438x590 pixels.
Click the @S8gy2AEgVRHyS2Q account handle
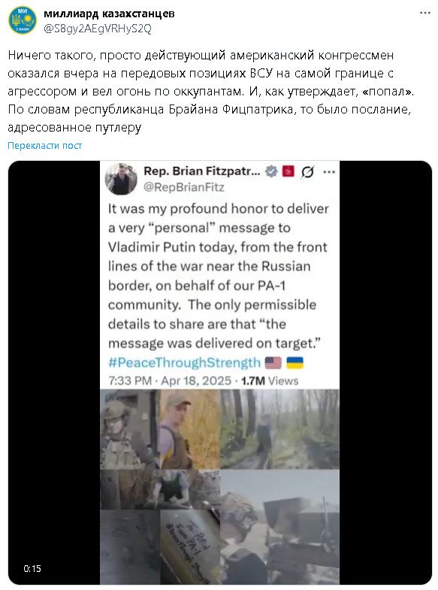[x=98, y=29]
